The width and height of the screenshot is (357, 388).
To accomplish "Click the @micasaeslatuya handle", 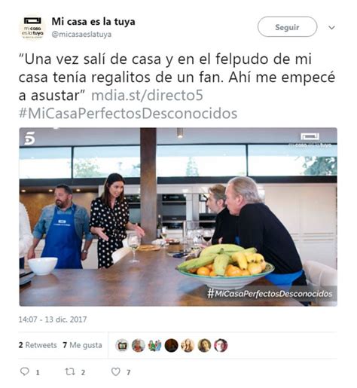I will coord(81,35).
